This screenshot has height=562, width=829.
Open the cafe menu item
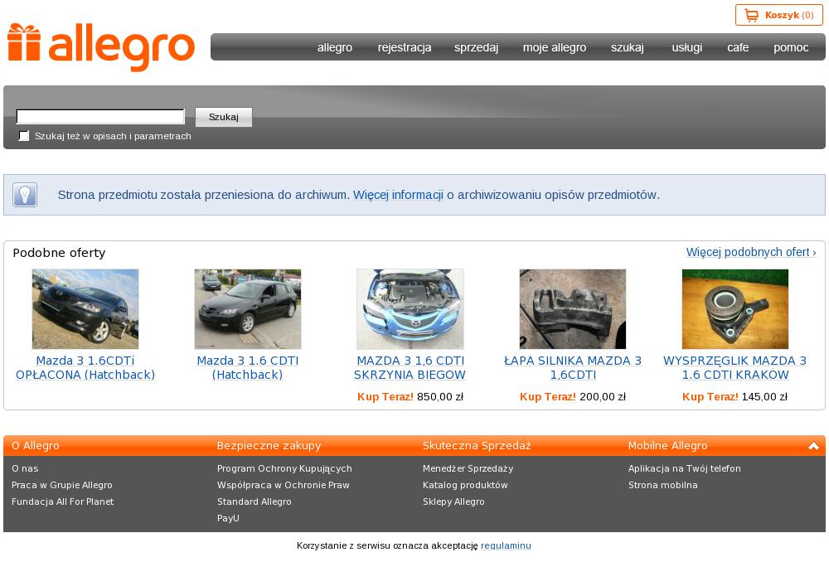(738, 47)
